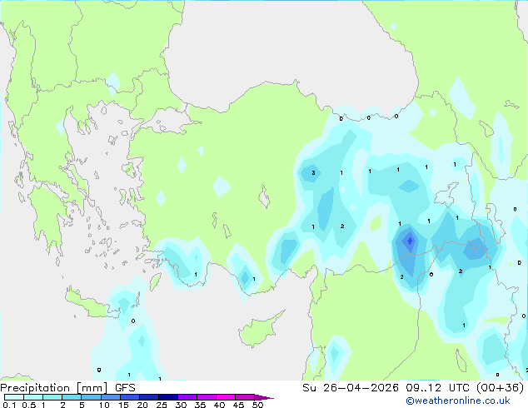Pick the 15–20 mm legend swatch
The height and width of the screenshot is (408, 528).
tap(130, 397)
